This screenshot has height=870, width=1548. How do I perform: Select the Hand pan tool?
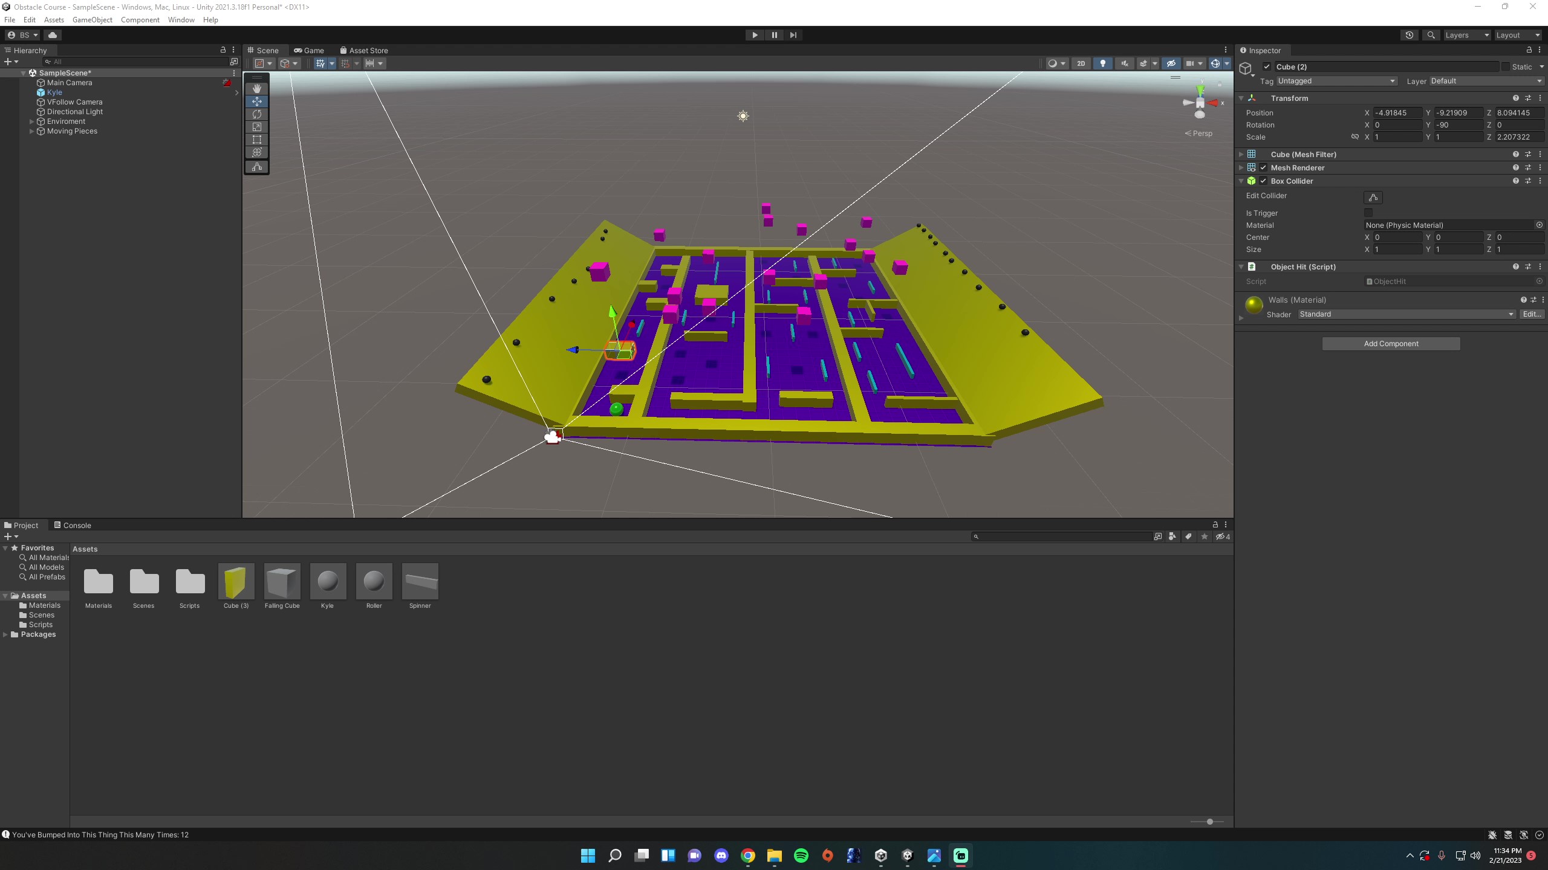257,88
